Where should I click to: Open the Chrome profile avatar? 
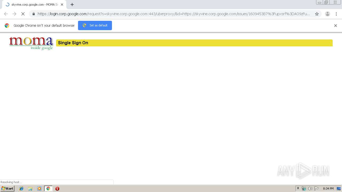click(x=327, y=14)
